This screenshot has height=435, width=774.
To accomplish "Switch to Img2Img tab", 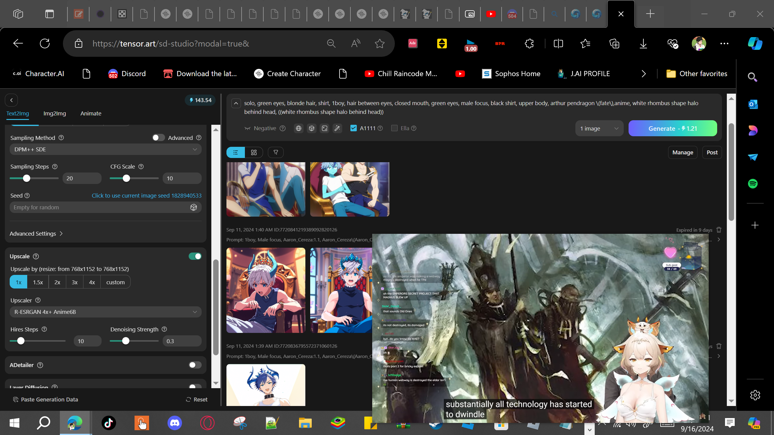I will 55,114.
